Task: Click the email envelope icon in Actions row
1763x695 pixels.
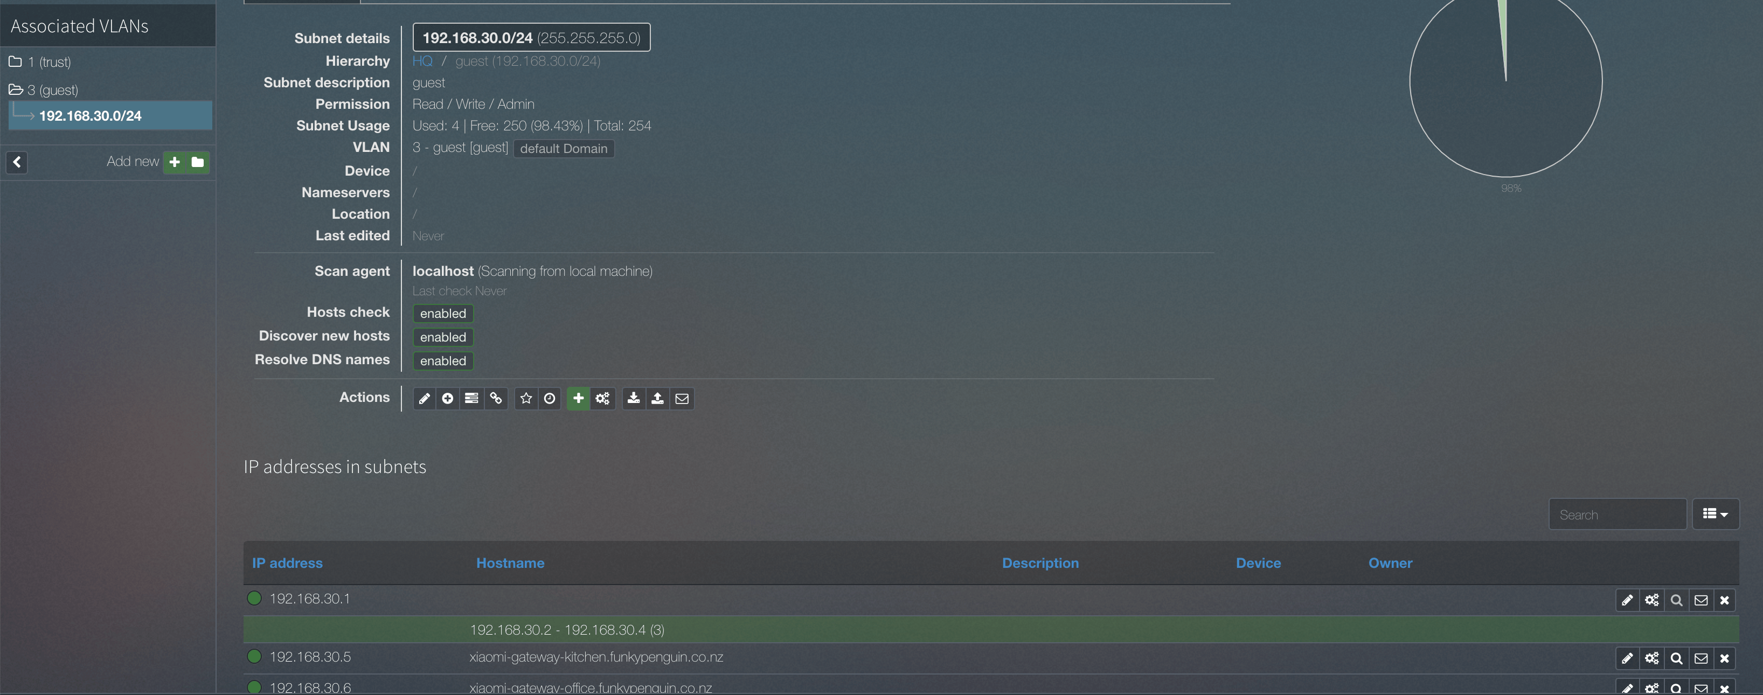Action: tap(683, 398)
